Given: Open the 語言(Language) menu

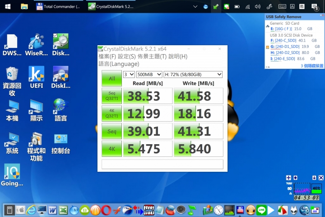Looking at the screenshot, I should [119, 64].
